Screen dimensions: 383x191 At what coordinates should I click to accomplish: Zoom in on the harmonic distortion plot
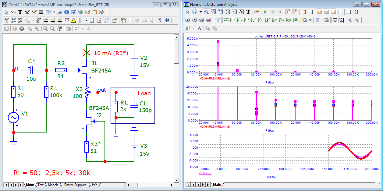349,20
